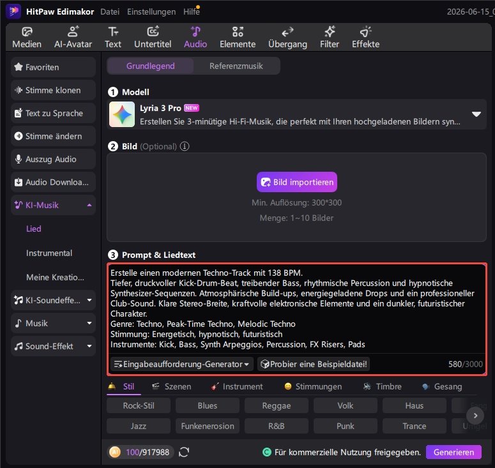Open Stimme klonen voice cloning

point(54,90)
